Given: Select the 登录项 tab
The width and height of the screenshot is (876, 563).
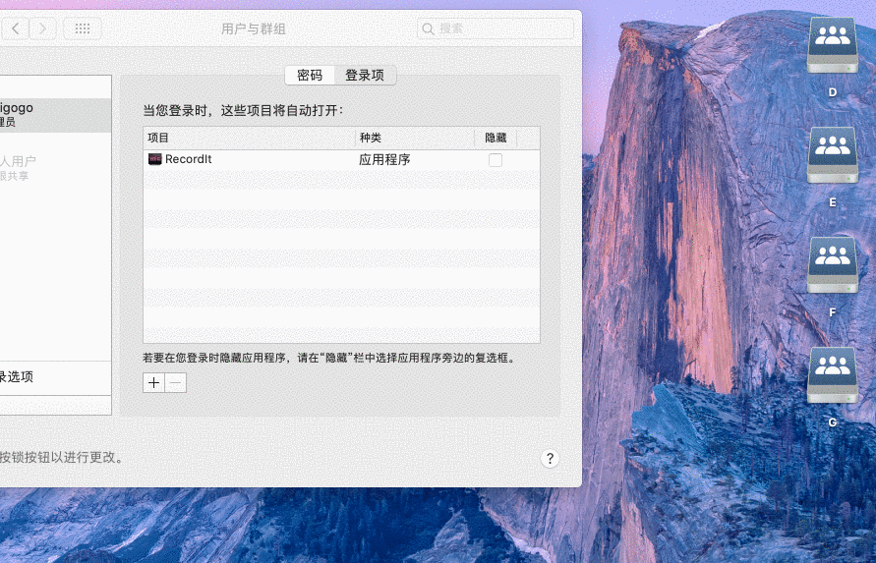Looking at the screenshot, I should [x=365, y=76].
